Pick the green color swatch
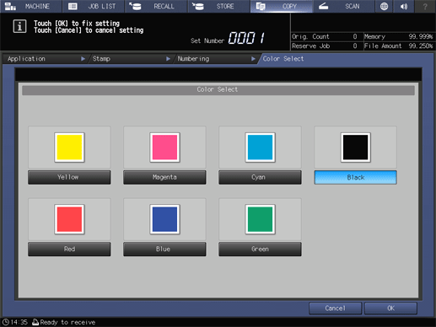 coord(260,219)
